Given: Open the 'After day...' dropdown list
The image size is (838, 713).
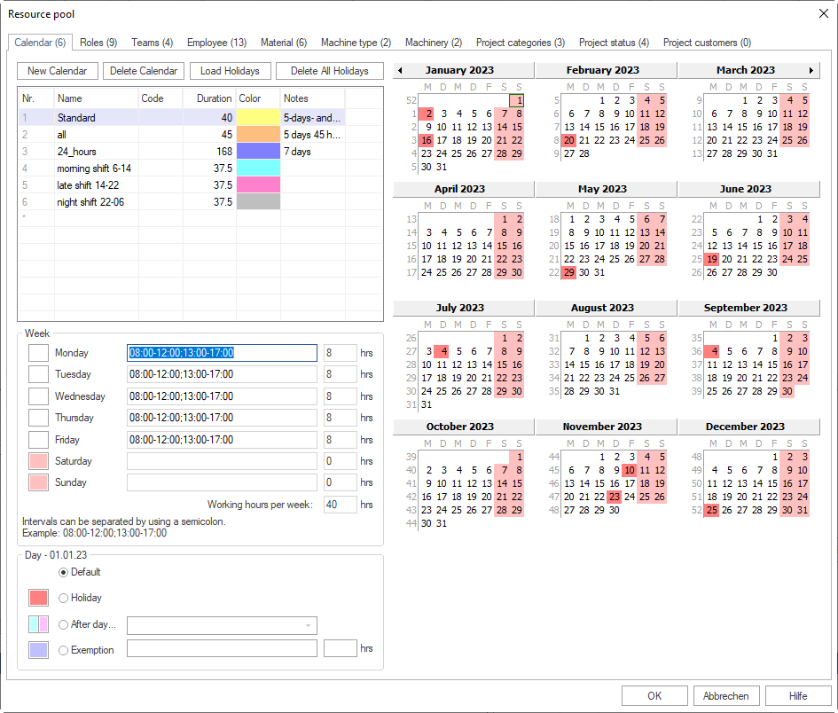Looking at the screenshot, I should (308, 624).
